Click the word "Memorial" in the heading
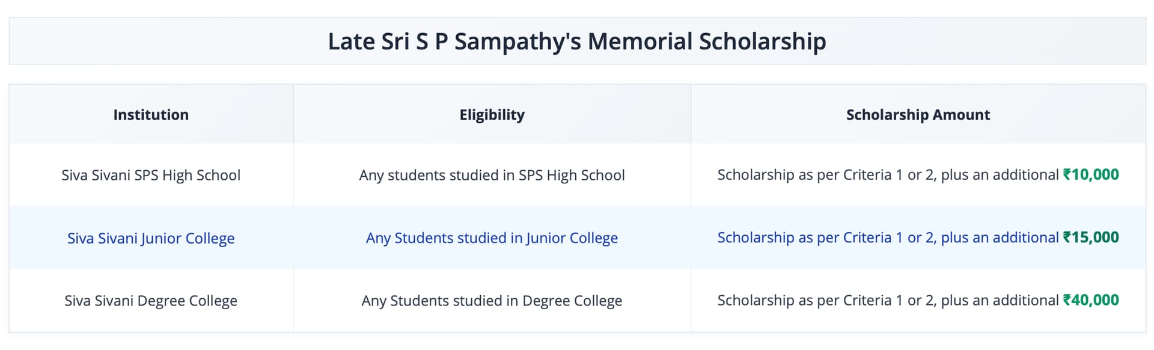This screenshot has height=350, width=1154. 640,41
